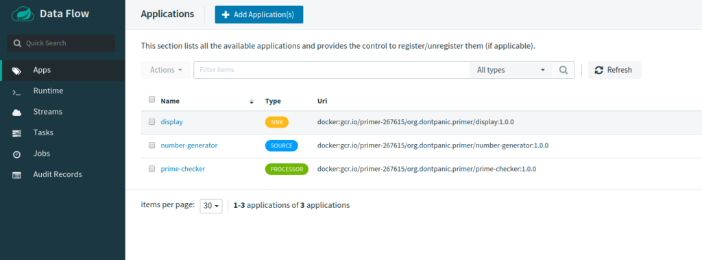Click the PROCESSOR type badge
Screen dimensions: 702x260
tap(287, 169)
